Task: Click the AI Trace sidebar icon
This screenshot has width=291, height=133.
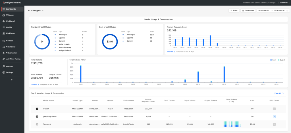Action: 4,41
